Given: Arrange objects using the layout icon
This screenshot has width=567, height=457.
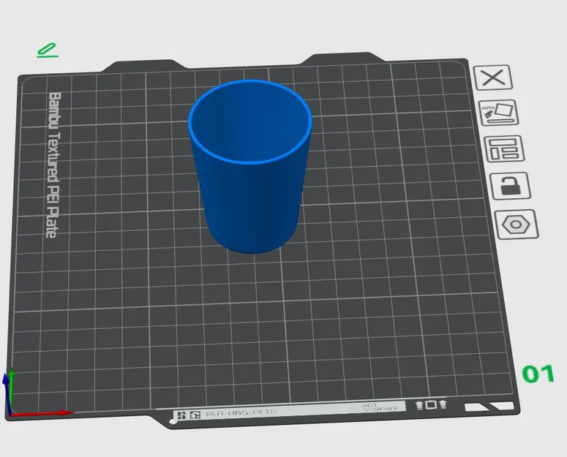Looking at the screenshot, I should coord(504,149).
